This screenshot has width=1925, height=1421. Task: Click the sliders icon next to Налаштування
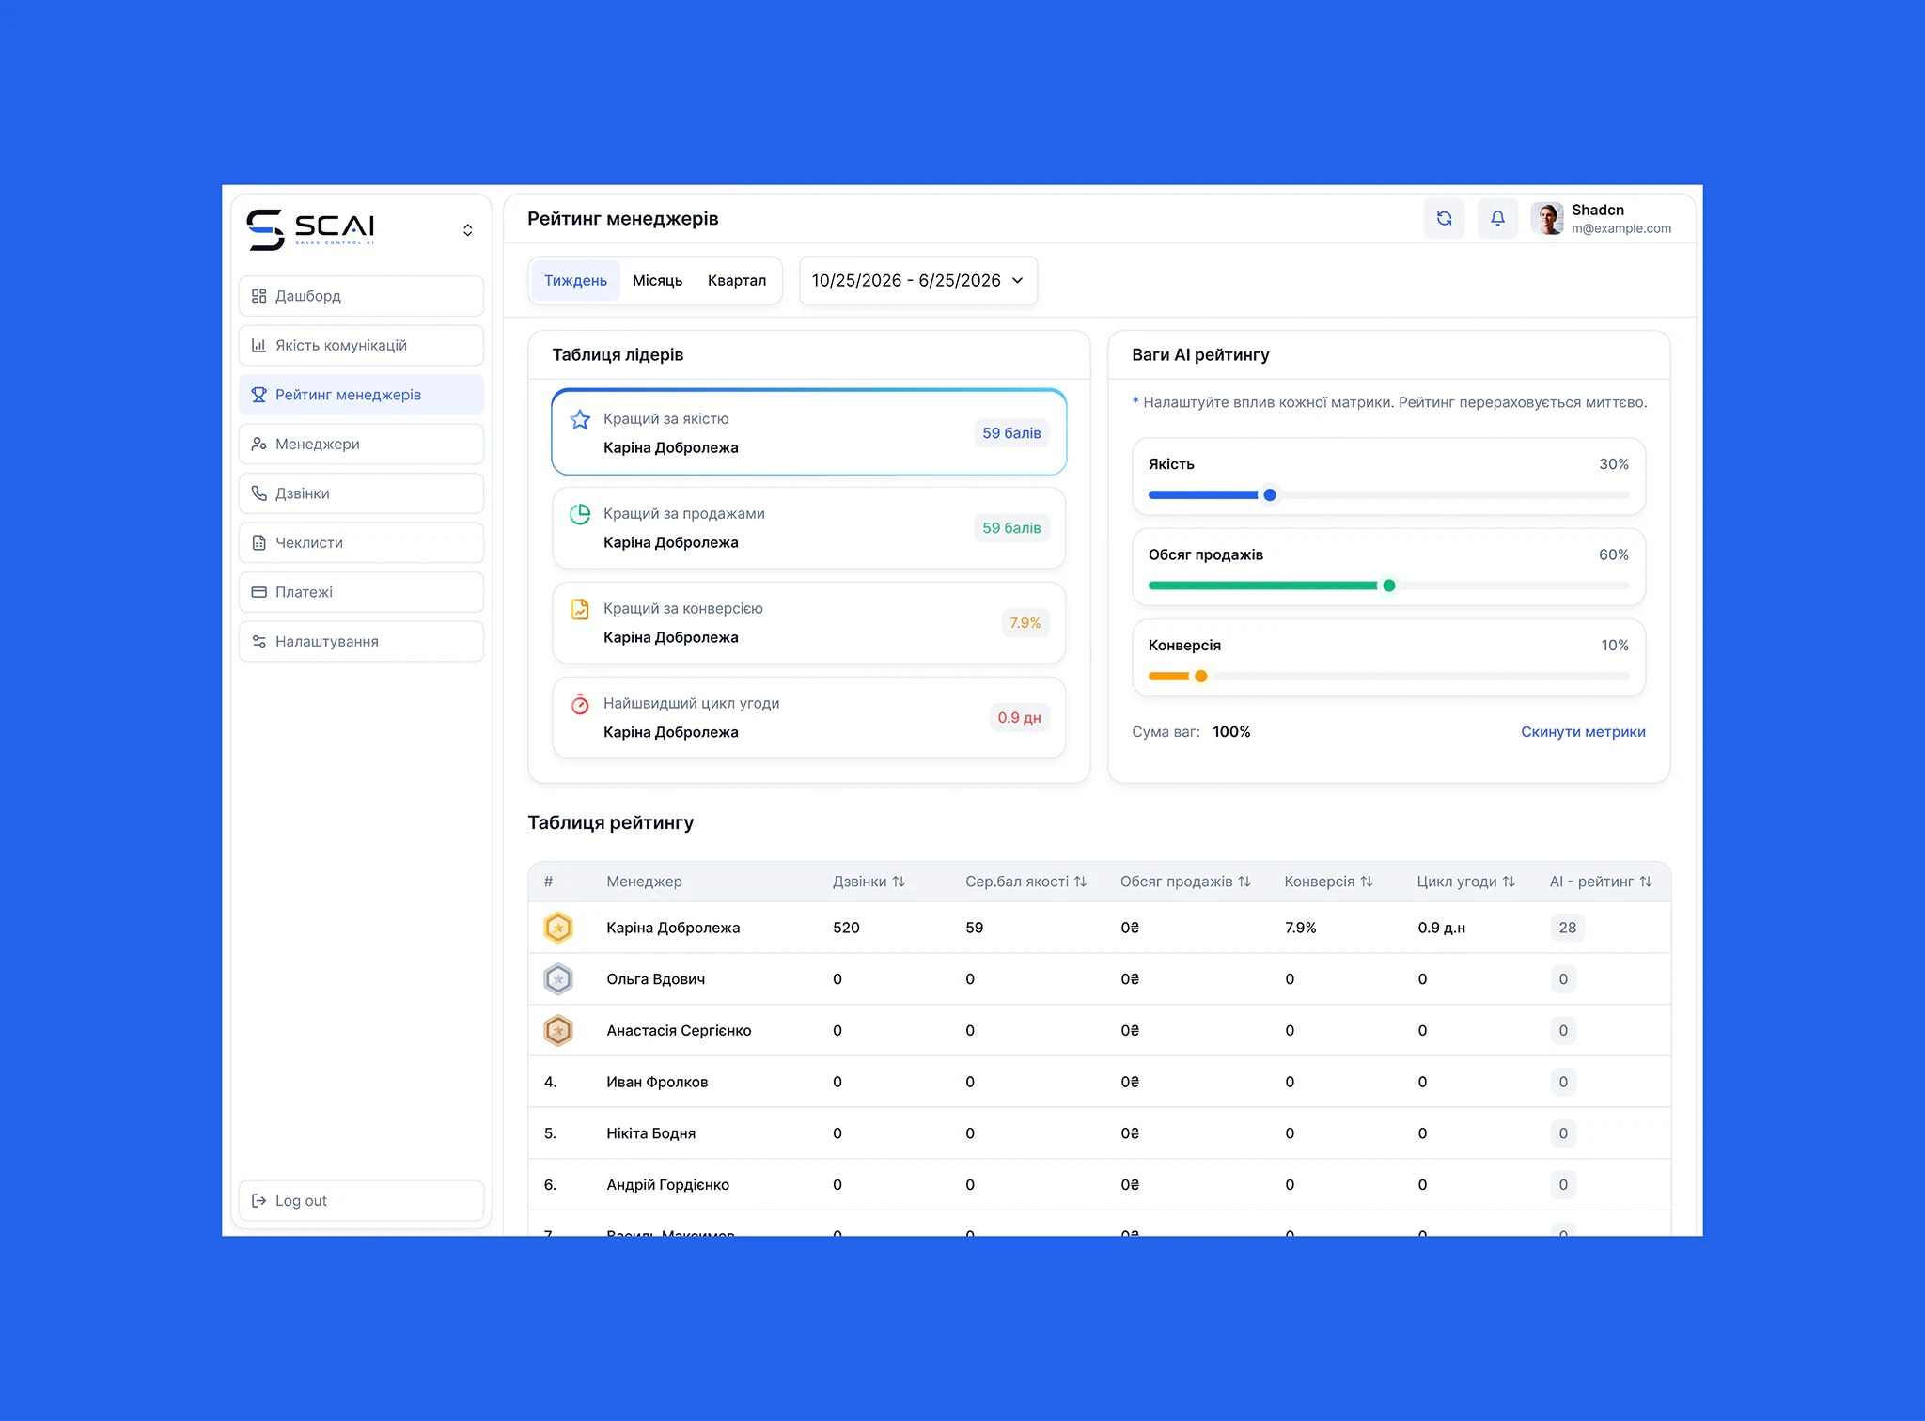(x=258, y=642)
